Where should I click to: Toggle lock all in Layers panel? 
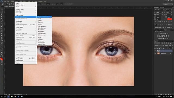pyautogui.click(x=164, y=48)
